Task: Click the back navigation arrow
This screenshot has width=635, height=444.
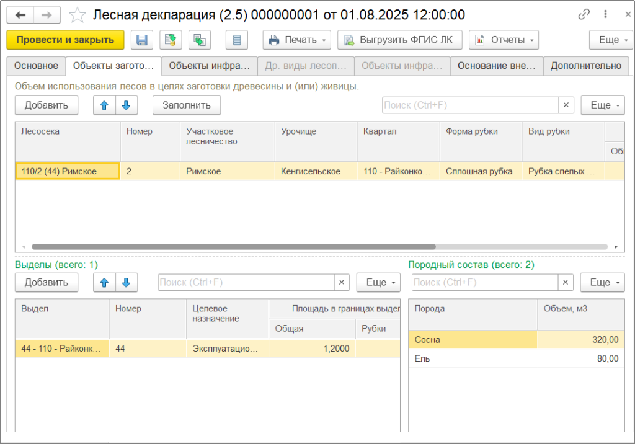Action: point(20,15)
